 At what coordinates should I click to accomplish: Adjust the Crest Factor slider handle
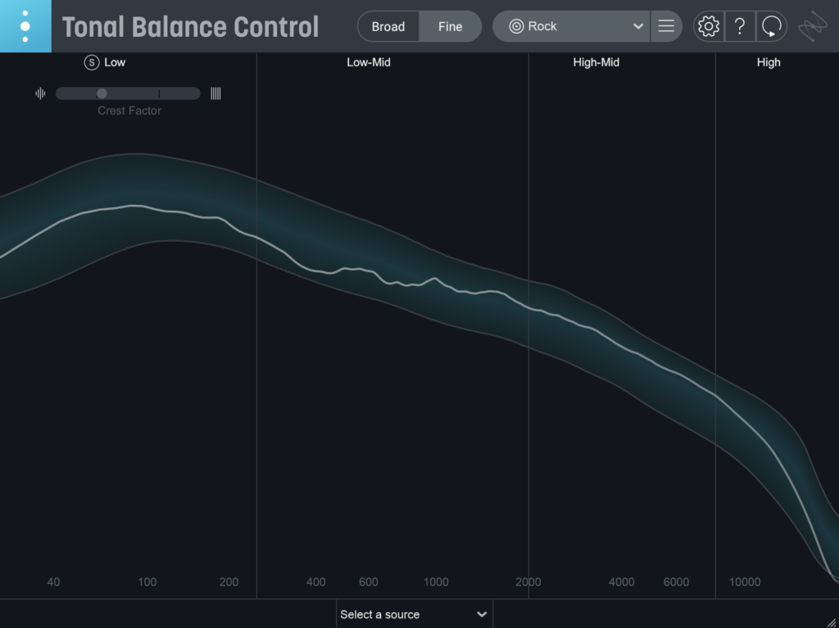tap(102, 93)
